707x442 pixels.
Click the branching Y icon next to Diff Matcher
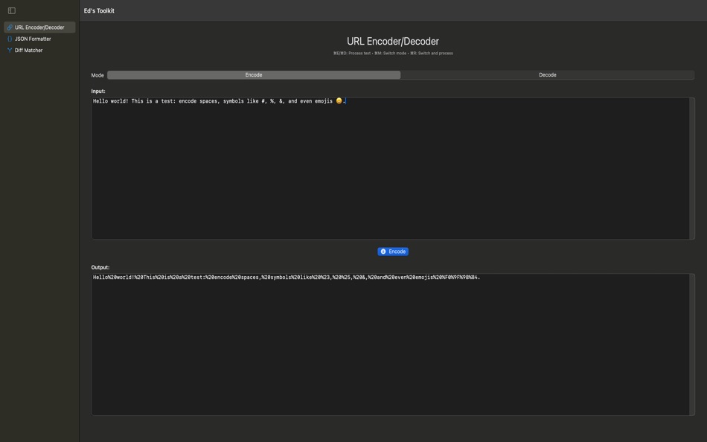pyautogui.click(x=9, y=50)
